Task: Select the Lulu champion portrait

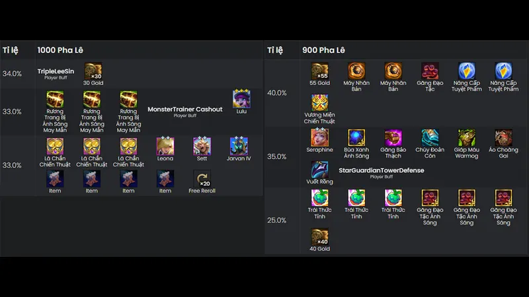Action: point(241,99)
